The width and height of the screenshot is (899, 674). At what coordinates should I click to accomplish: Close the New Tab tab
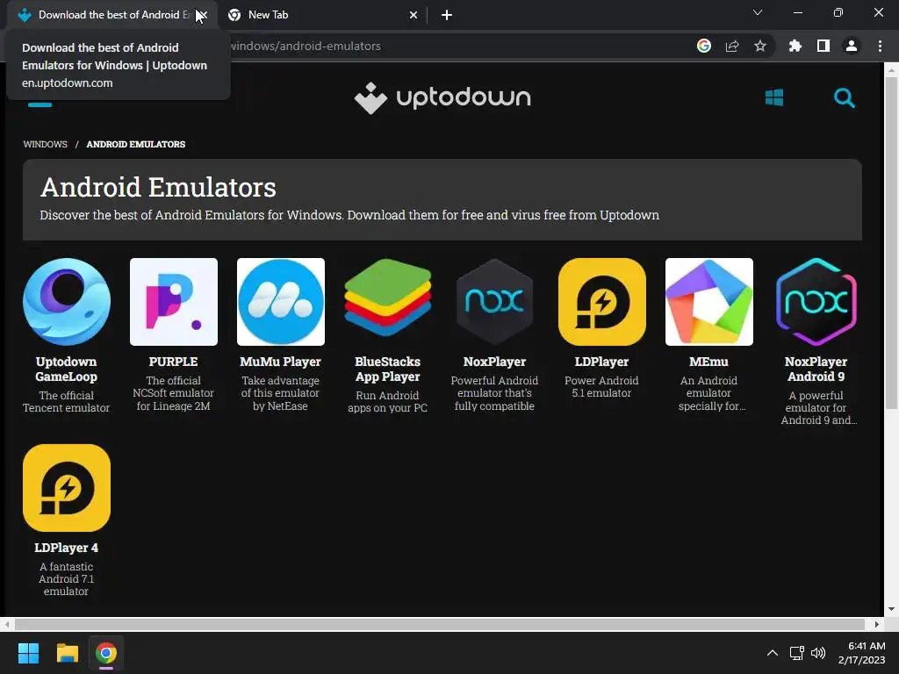coord(414,15)
